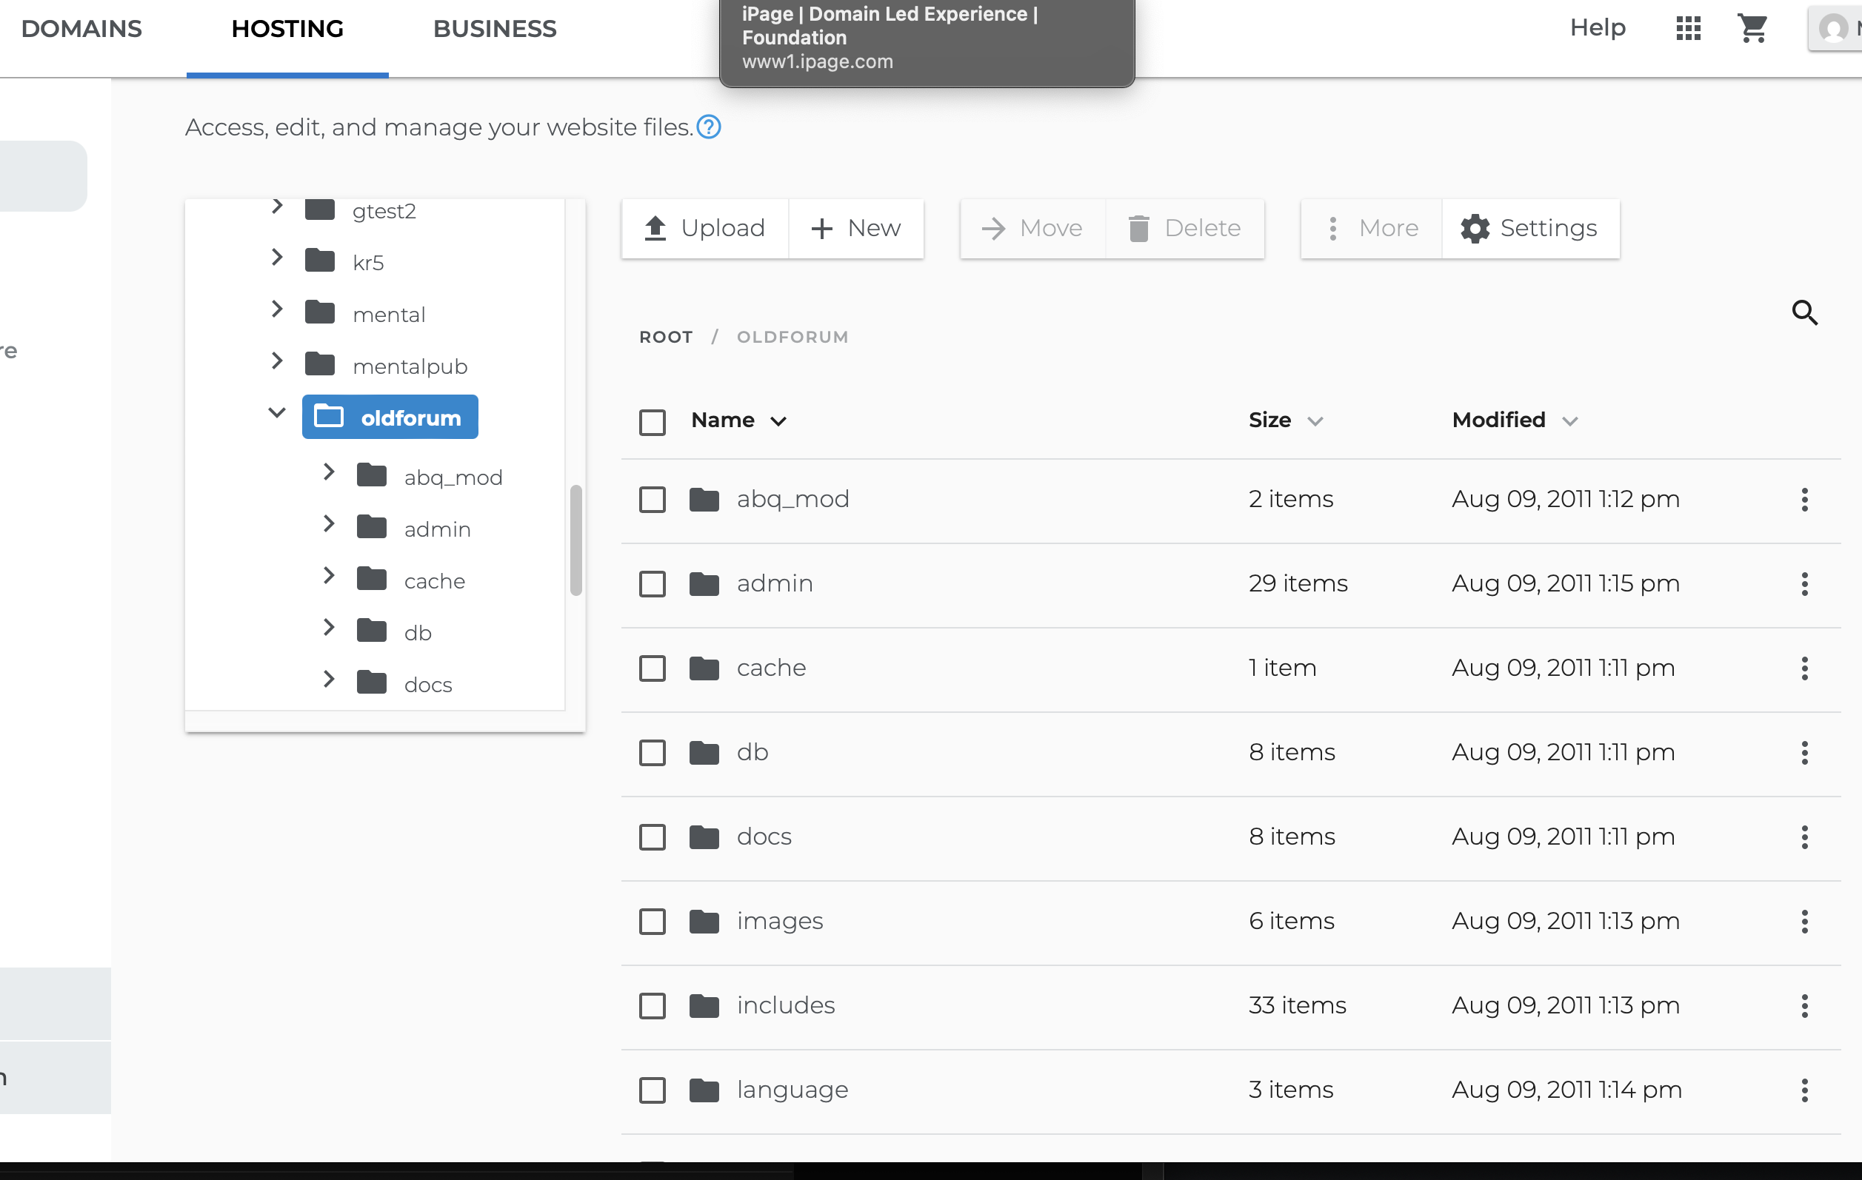Click the folder tree scrollbar thumb

click(x=575, y=540)
